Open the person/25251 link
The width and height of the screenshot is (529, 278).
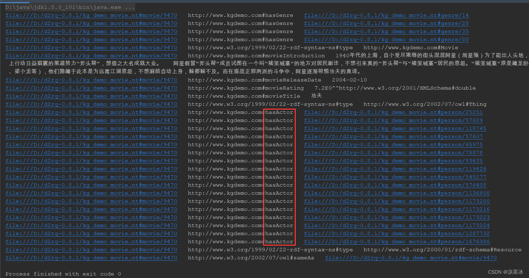(x=393, y=112)
